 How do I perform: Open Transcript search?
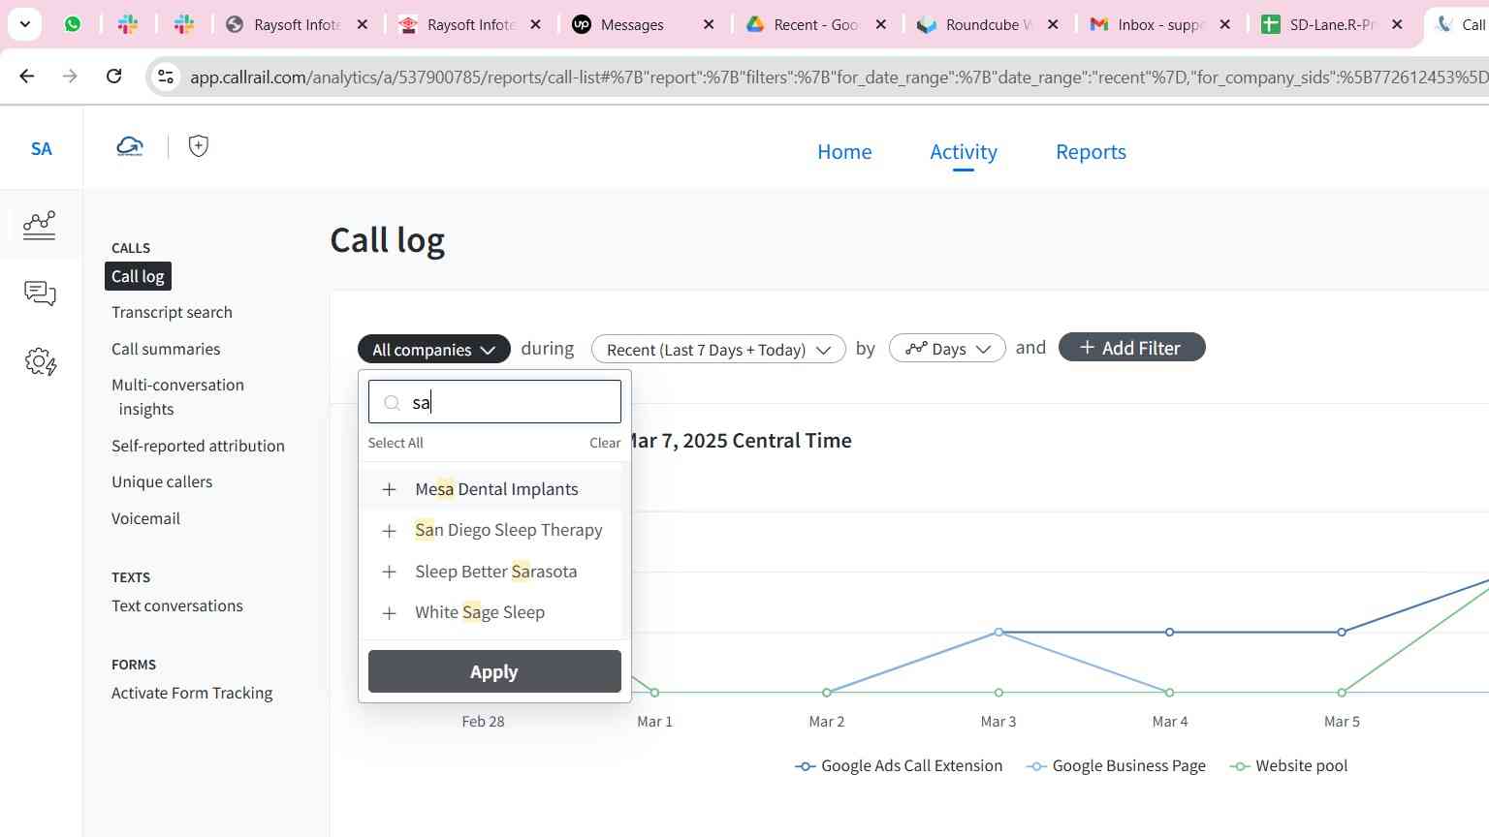coord(172,312)
